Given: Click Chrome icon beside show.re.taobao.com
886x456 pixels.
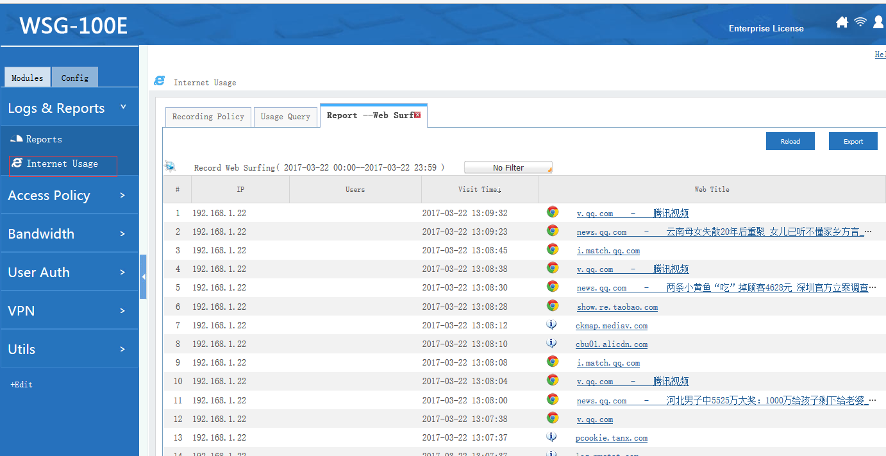Looking at the screenshot, I should 552,306.
